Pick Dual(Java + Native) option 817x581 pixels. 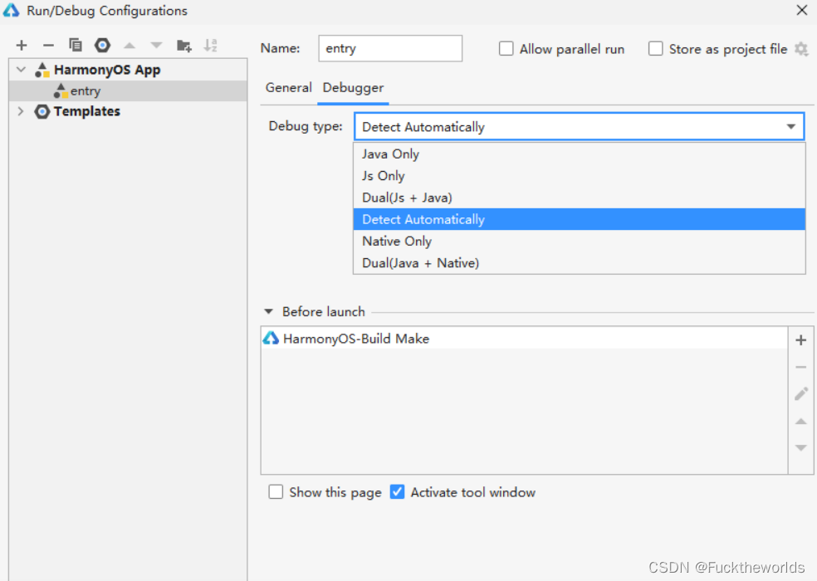point(580,262)
